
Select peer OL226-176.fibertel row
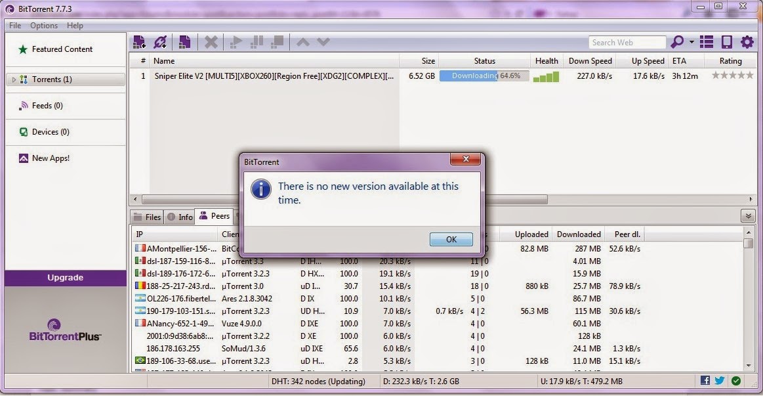tap(438, 299)
